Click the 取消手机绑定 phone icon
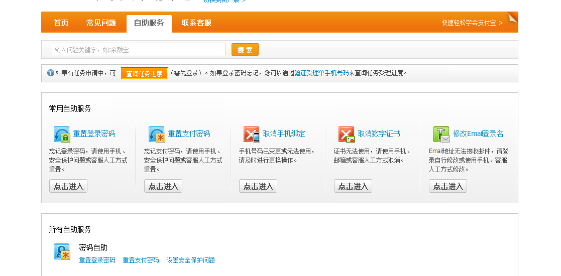The height and width of the screenshot is (276, 561). coord(252,134)
